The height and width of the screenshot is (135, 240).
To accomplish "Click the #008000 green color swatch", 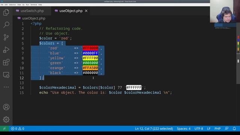I will point(90,63).
